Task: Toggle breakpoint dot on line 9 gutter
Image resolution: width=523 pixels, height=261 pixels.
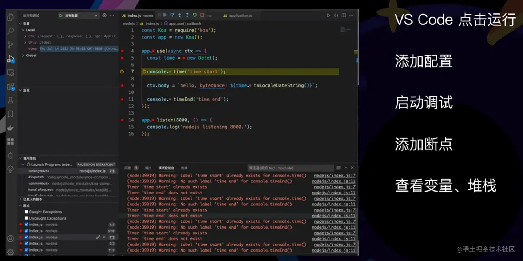Action: [x=122, y=85]
